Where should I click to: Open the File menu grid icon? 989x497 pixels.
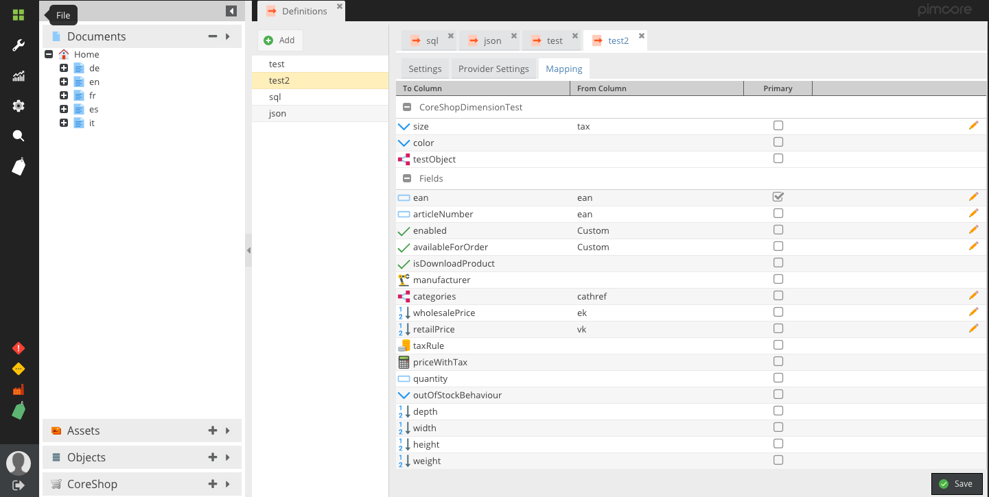pos(19,15)
